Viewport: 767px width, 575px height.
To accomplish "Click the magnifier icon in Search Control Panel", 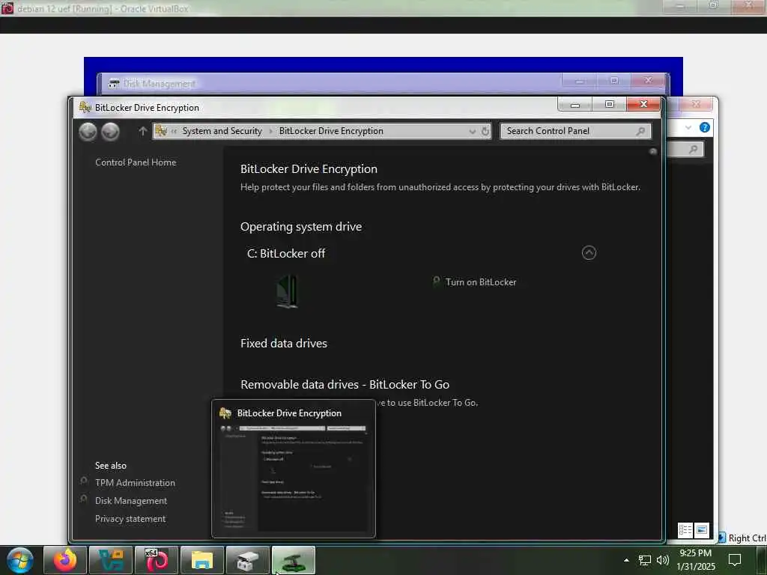I will pos(640,131).
